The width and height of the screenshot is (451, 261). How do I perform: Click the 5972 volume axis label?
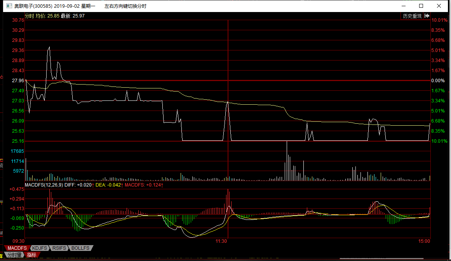(19, 171)
